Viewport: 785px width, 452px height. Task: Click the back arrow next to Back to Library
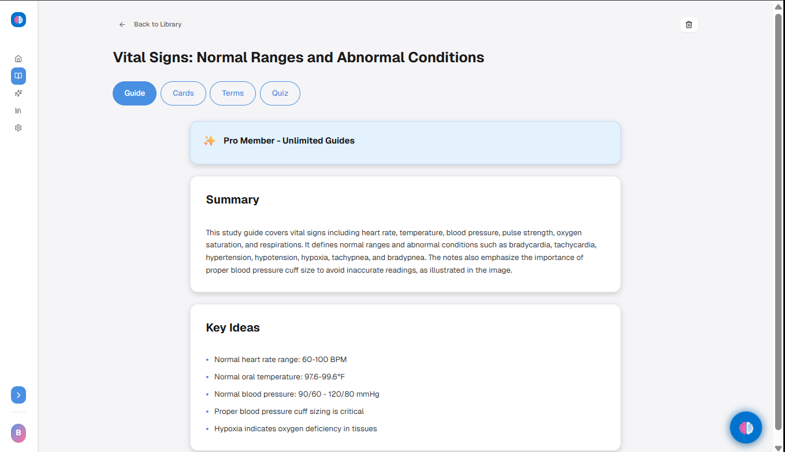click(122, 24)
